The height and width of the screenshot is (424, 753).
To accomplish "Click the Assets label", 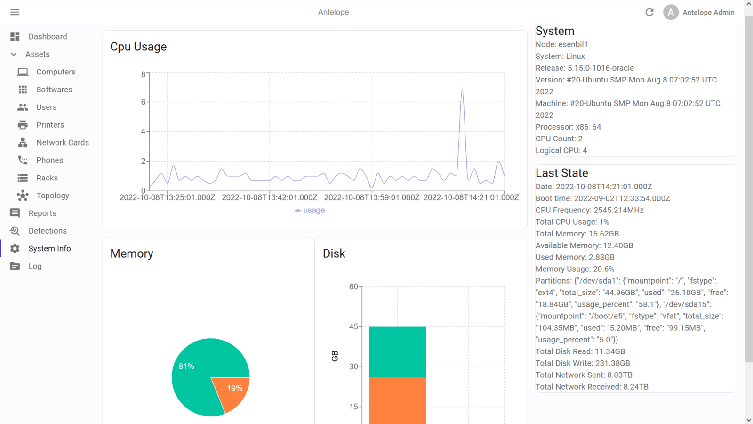I will coord(38,54).
